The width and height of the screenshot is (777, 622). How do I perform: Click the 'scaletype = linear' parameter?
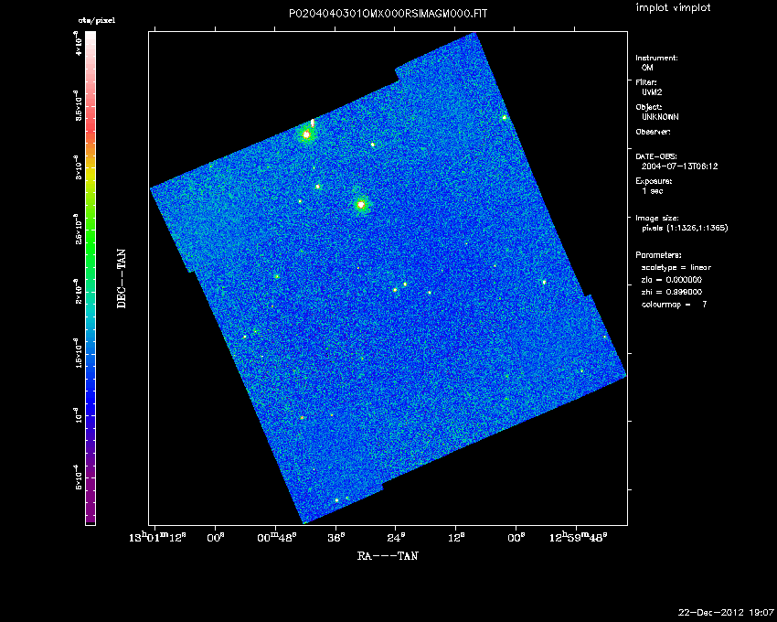pos(676,267)
